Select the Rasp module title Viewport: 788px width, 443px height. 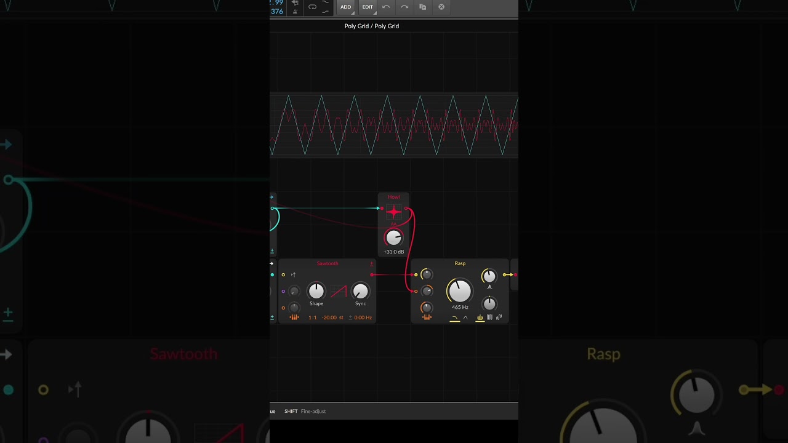460,263
